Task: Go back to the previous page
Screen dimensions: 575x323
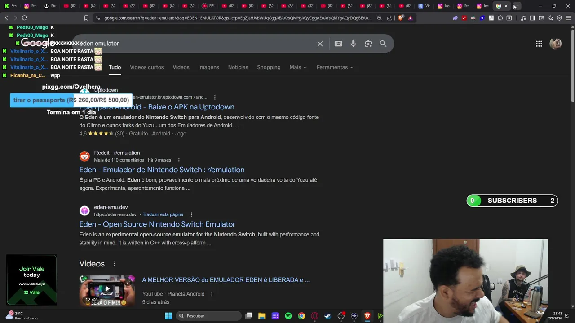Action: [x=6, y=18]
